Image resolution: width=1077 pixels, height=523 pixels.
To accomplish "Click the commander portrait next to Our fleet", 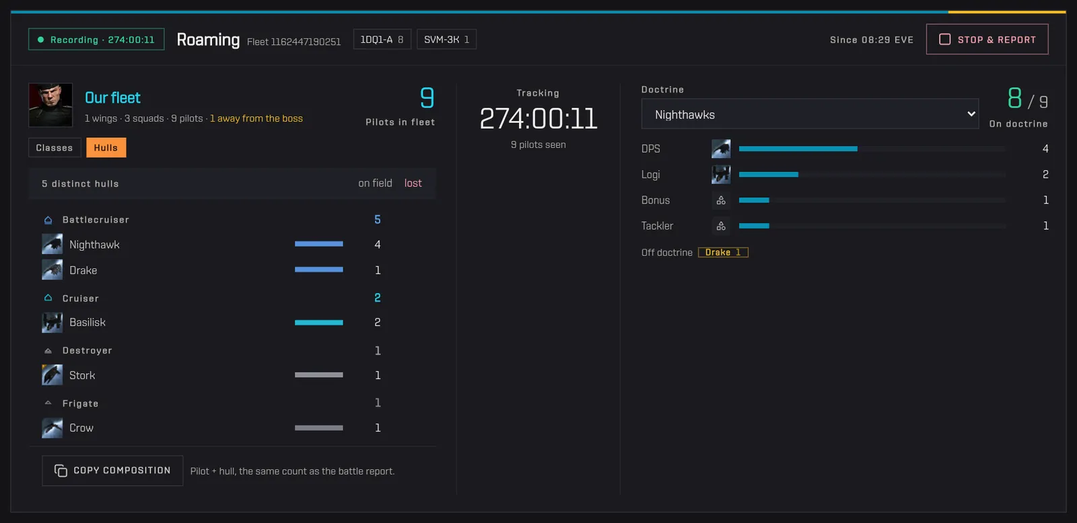I will (50, 105).
